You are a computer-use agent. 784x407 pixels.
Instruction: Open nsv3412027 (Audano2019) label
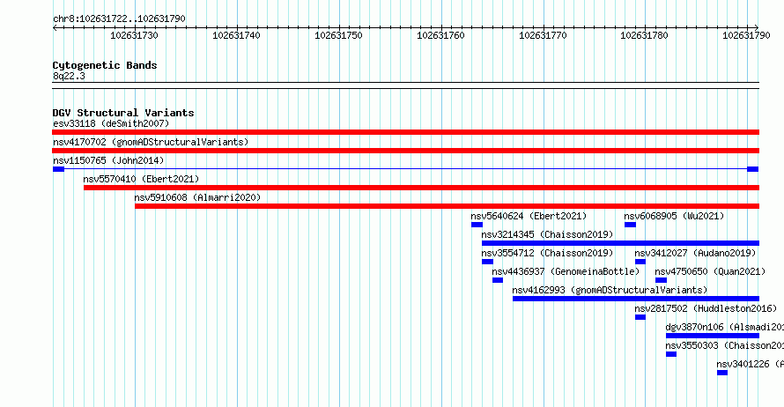(696, 253)
